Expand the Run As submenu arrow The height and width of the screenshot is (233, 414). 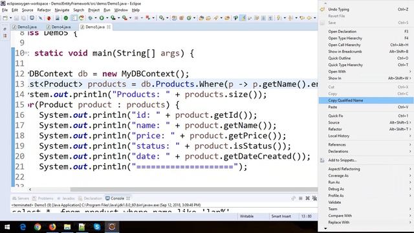click(410, 183)
